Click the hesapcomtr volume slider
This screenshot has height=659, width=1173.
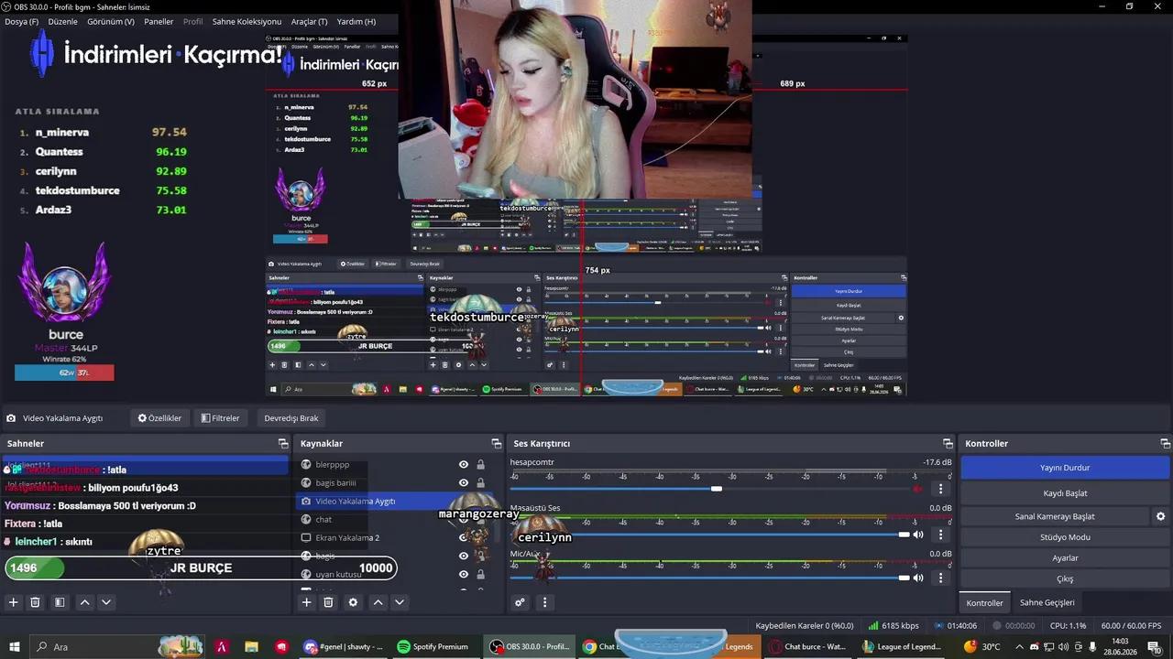point(710,489)
